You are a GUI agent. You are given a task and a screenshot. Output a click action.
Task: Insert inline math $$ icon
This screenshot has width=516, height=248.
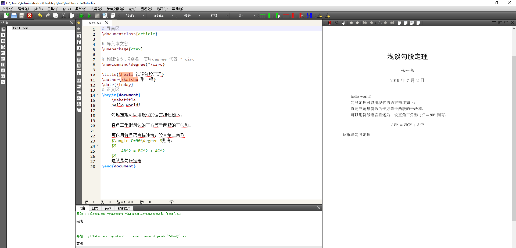[x=79, y=80]
